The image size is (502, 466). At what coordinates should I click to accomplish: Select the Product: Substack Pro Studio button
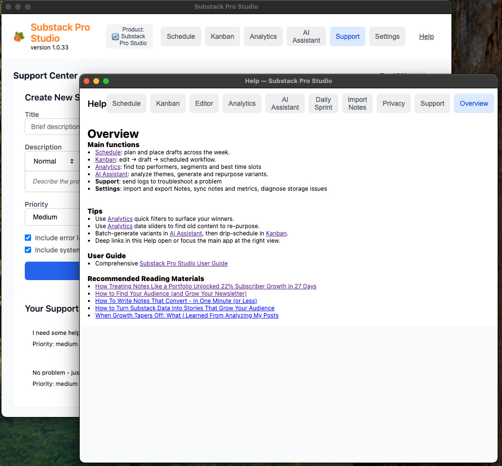pos(129,36)
